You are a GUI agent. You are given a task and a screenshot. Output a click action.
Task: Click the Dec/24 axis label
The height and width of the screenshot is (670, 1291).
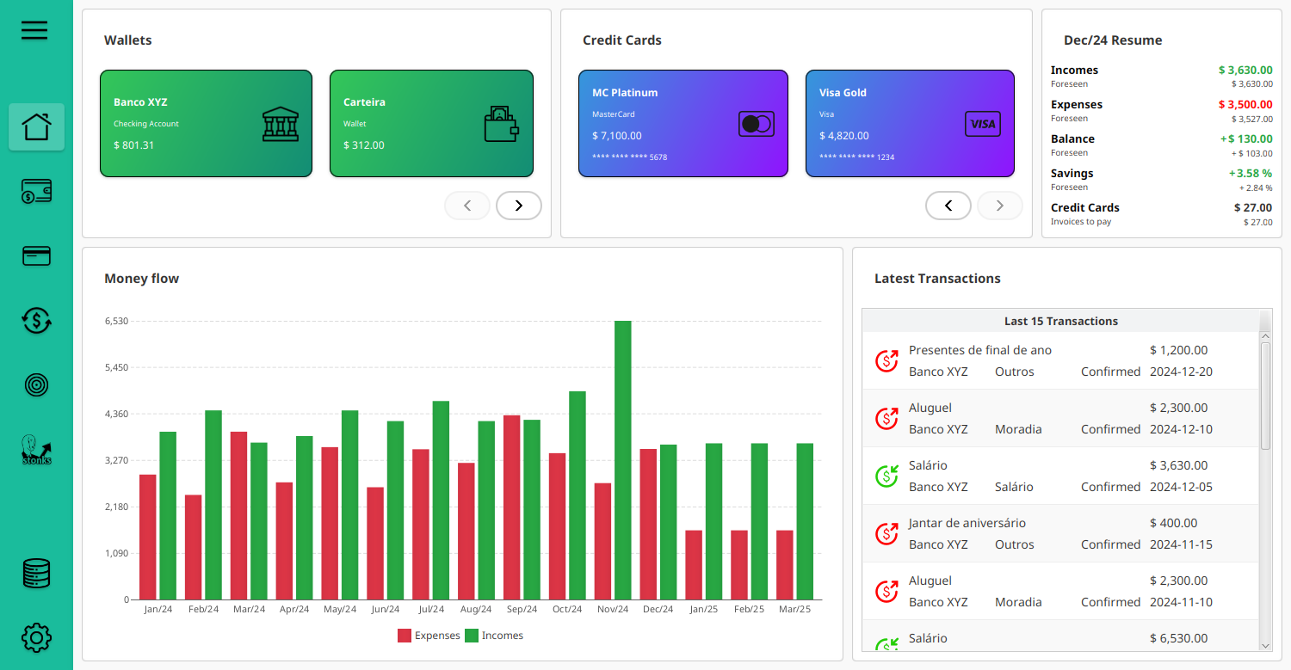[x=658, y=609]
